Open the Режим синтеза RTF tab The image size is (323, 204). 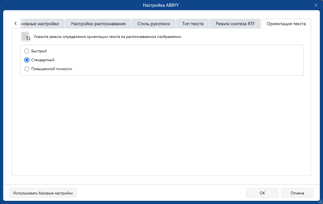pos(235,24)
